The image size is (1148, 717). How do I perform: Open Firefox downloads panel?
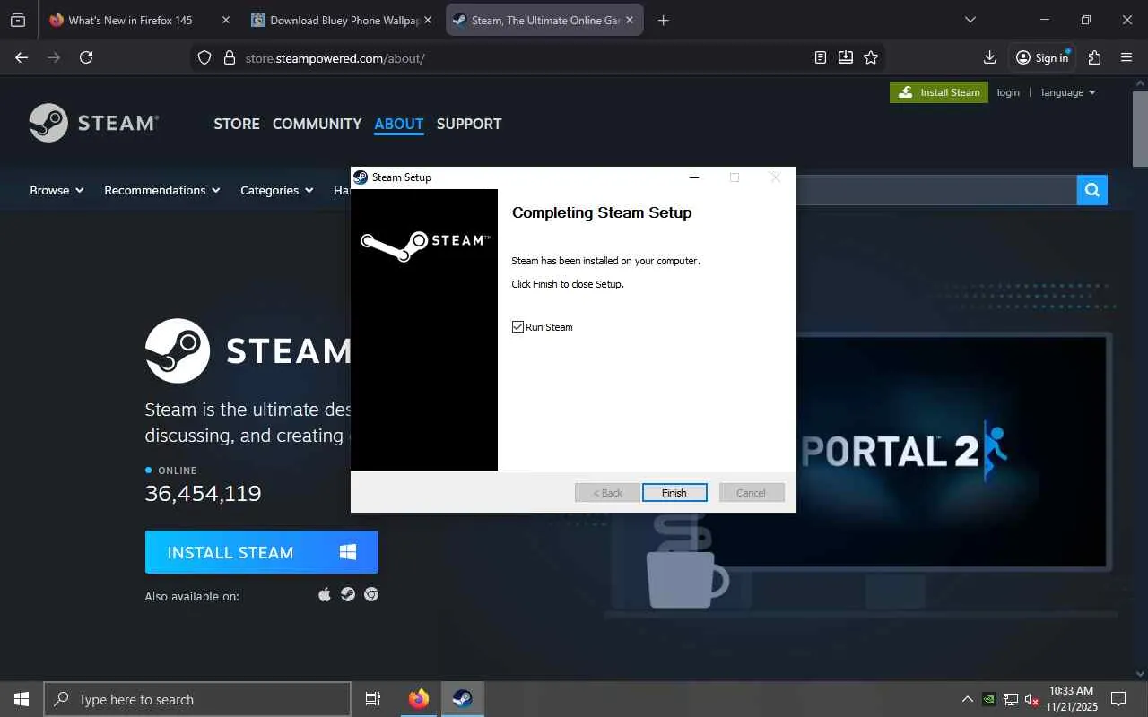990,57
